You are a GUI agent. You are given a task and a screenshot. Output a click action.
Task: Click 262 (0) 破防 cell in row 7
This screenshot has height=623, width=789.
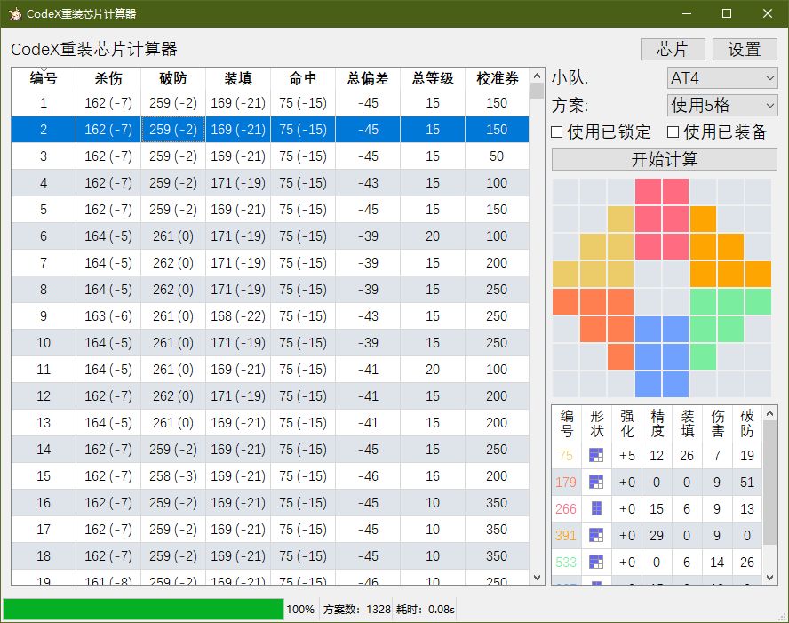click(173, 263)
